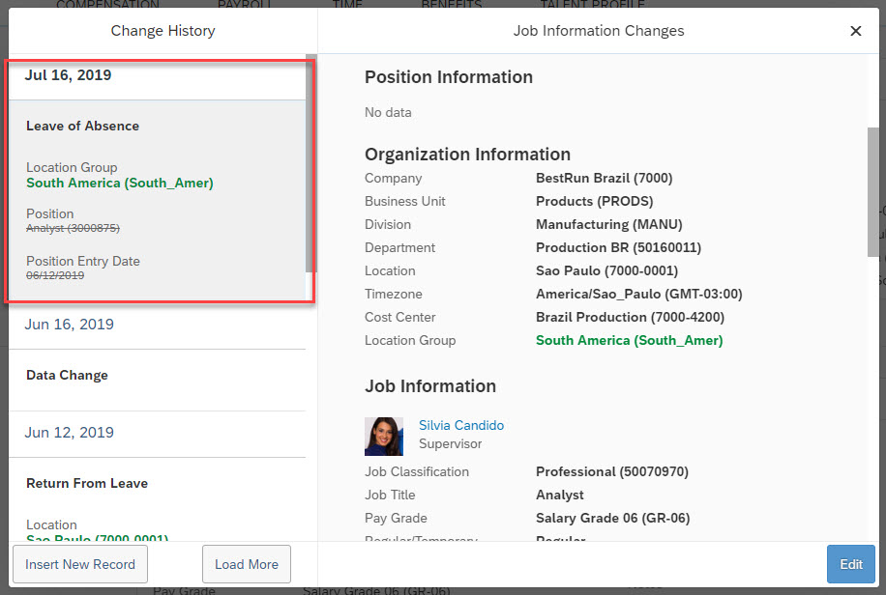Click the Change History panel scrollbar
The height and width of the screenshot is (595, 886).
310,163
